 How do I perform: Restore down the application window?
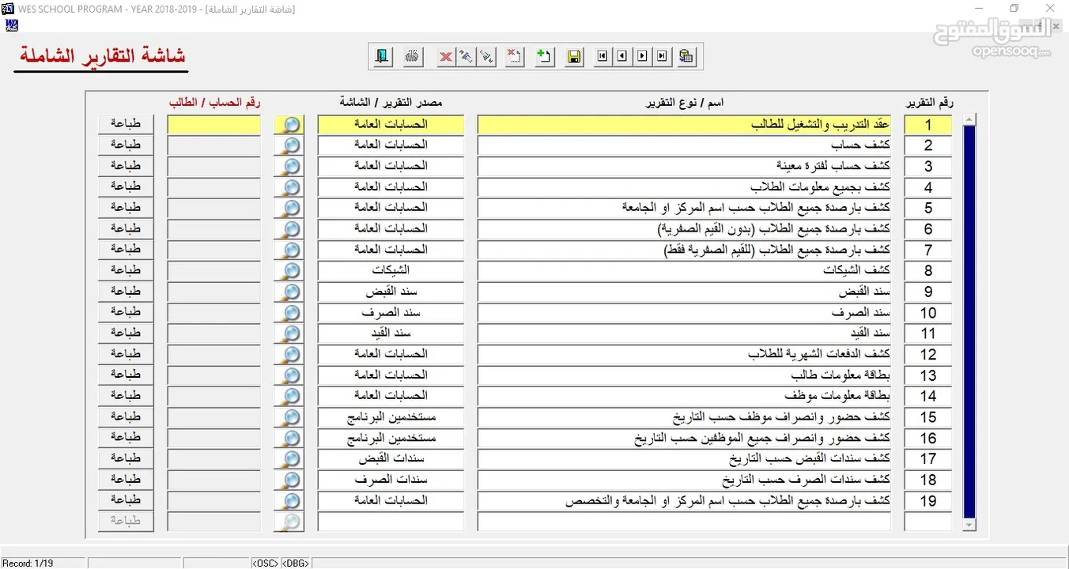click(1014, 8)
